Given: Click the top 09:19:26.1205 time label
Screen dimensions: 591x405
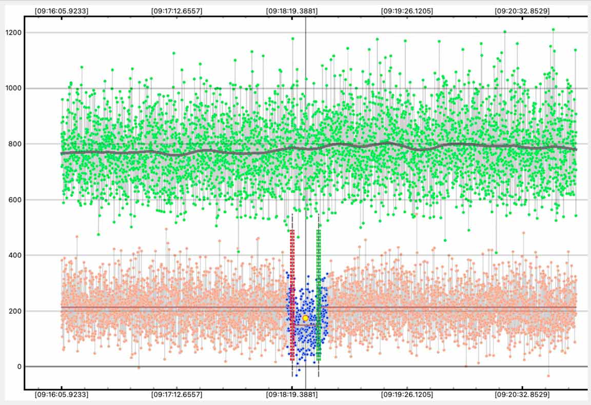Looking at the screenshot, I should click(x=407, y=10).
